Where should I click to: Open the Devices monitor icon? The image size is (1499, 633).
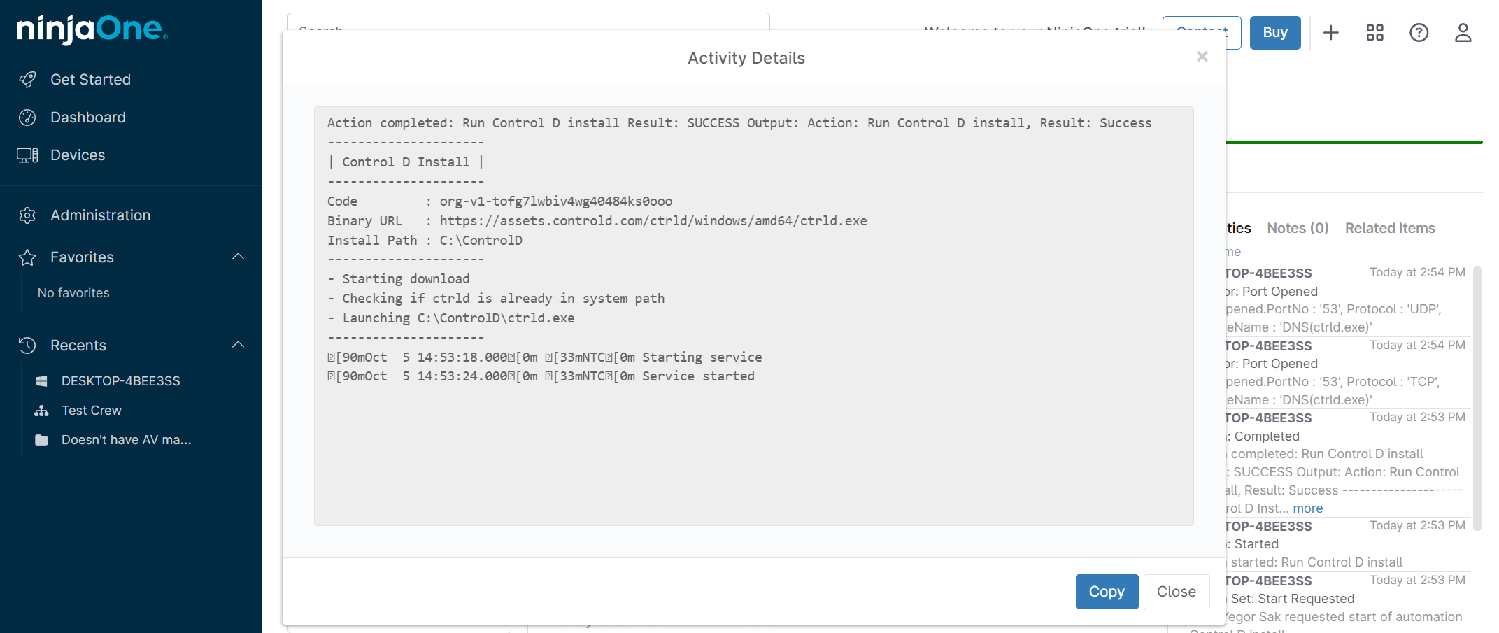pyautogui.click(x=27, y=155)
